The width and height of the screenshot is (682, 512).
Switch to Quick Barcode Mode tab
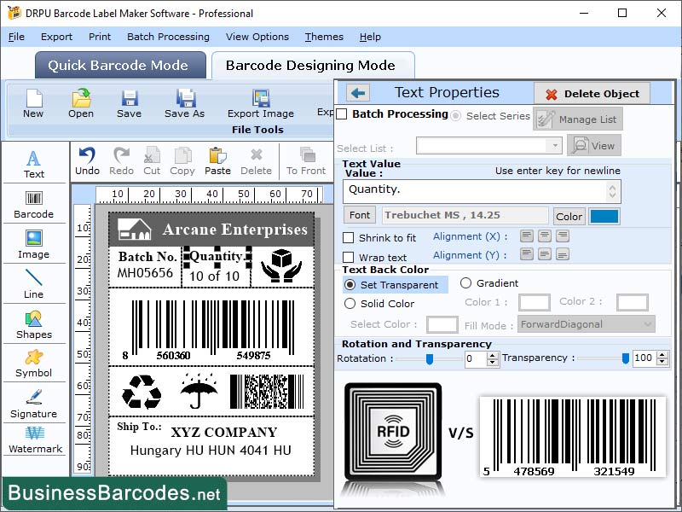point(120,65)
